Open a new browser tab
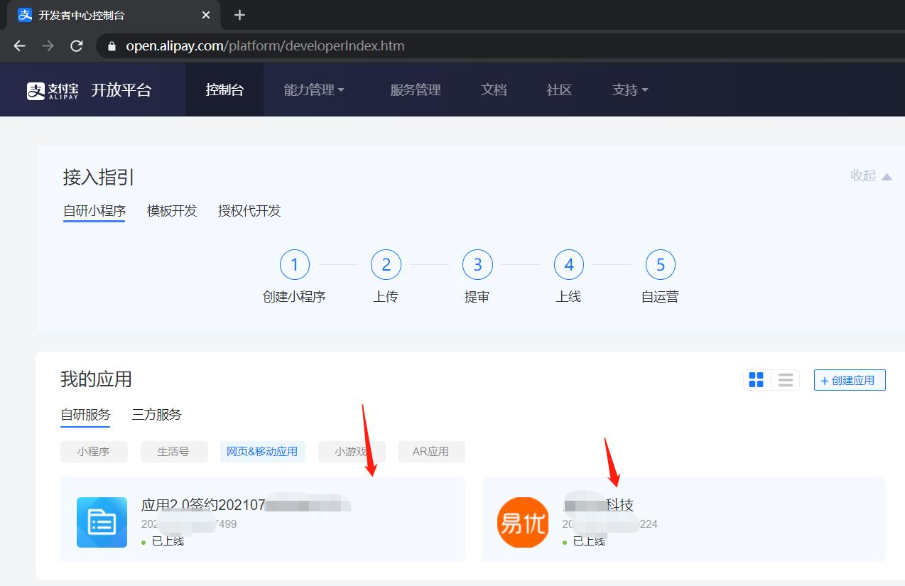Viewport: 905px width, 586px height. (x=239, y=15)
